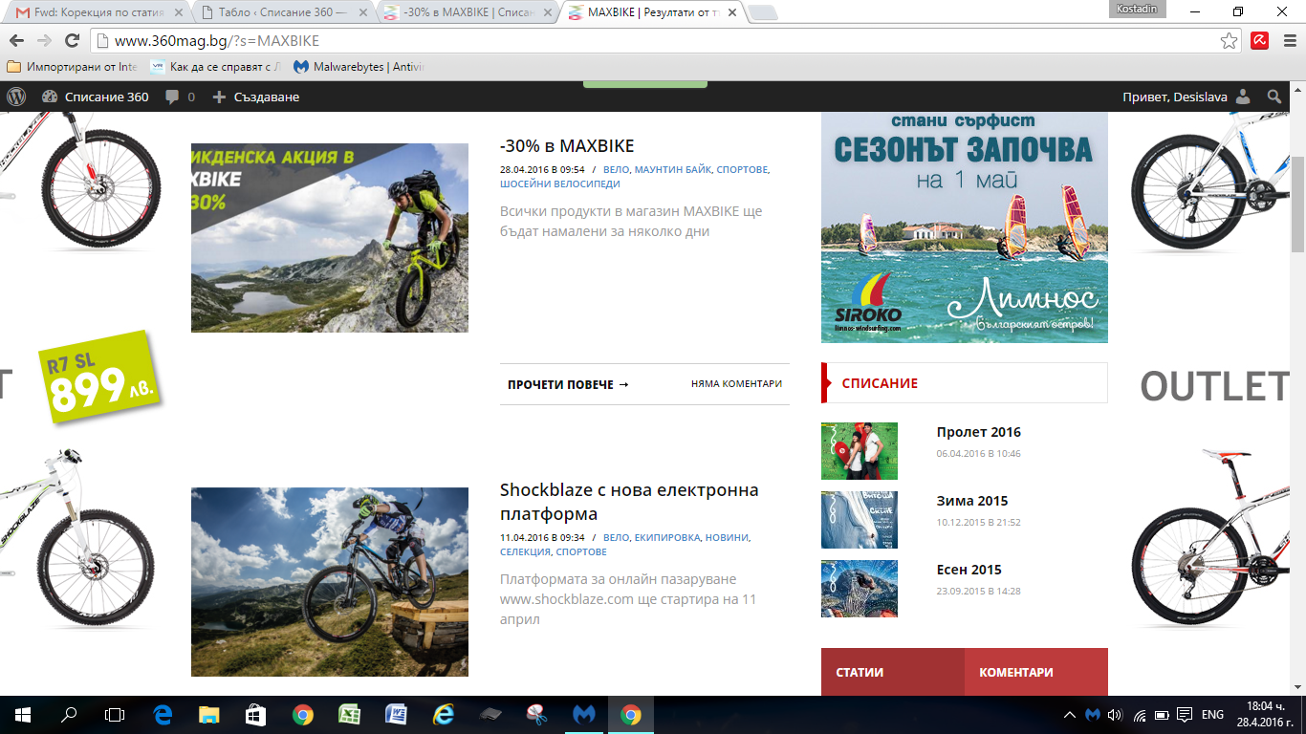Show hidden system tray icons

click(x=1070, y=714)
